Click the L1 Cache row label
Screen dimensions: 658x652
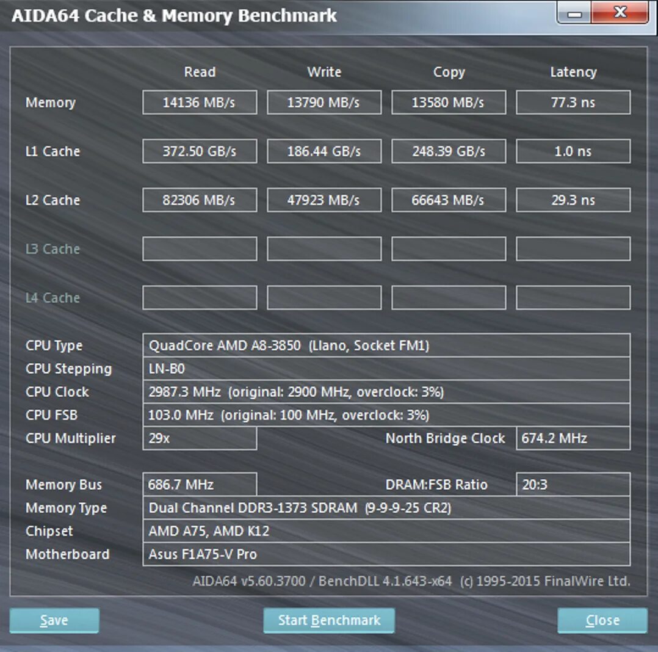click(53, 151)
